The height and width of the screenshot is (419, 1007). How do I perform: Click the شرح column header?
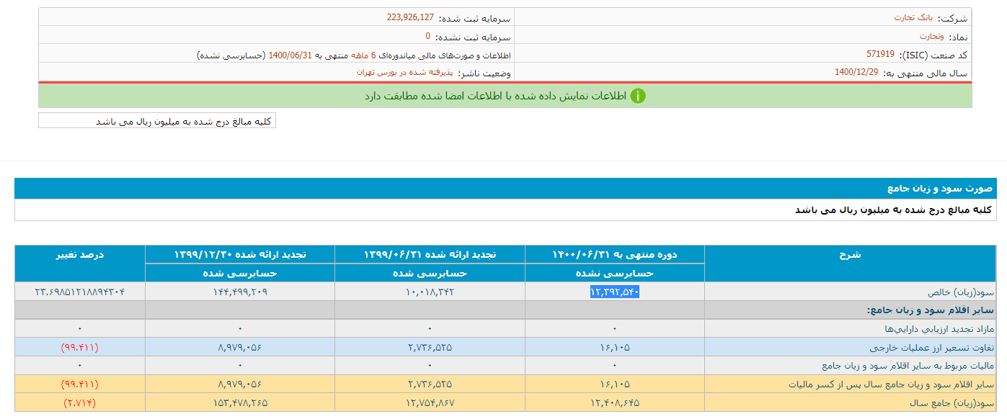click(850, 255)
